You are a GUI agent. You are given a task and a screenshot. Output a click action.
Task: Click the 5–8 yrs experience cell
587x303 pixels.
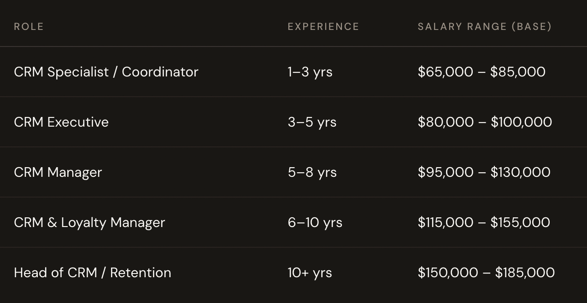pyautogui.click(x=312, y=172)
